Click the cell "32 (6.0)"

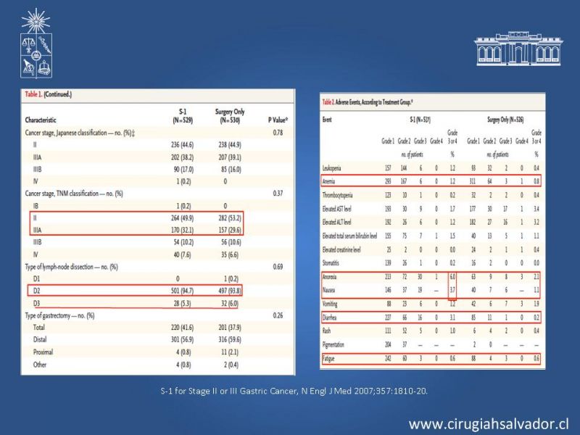click(x=230, y=303)
